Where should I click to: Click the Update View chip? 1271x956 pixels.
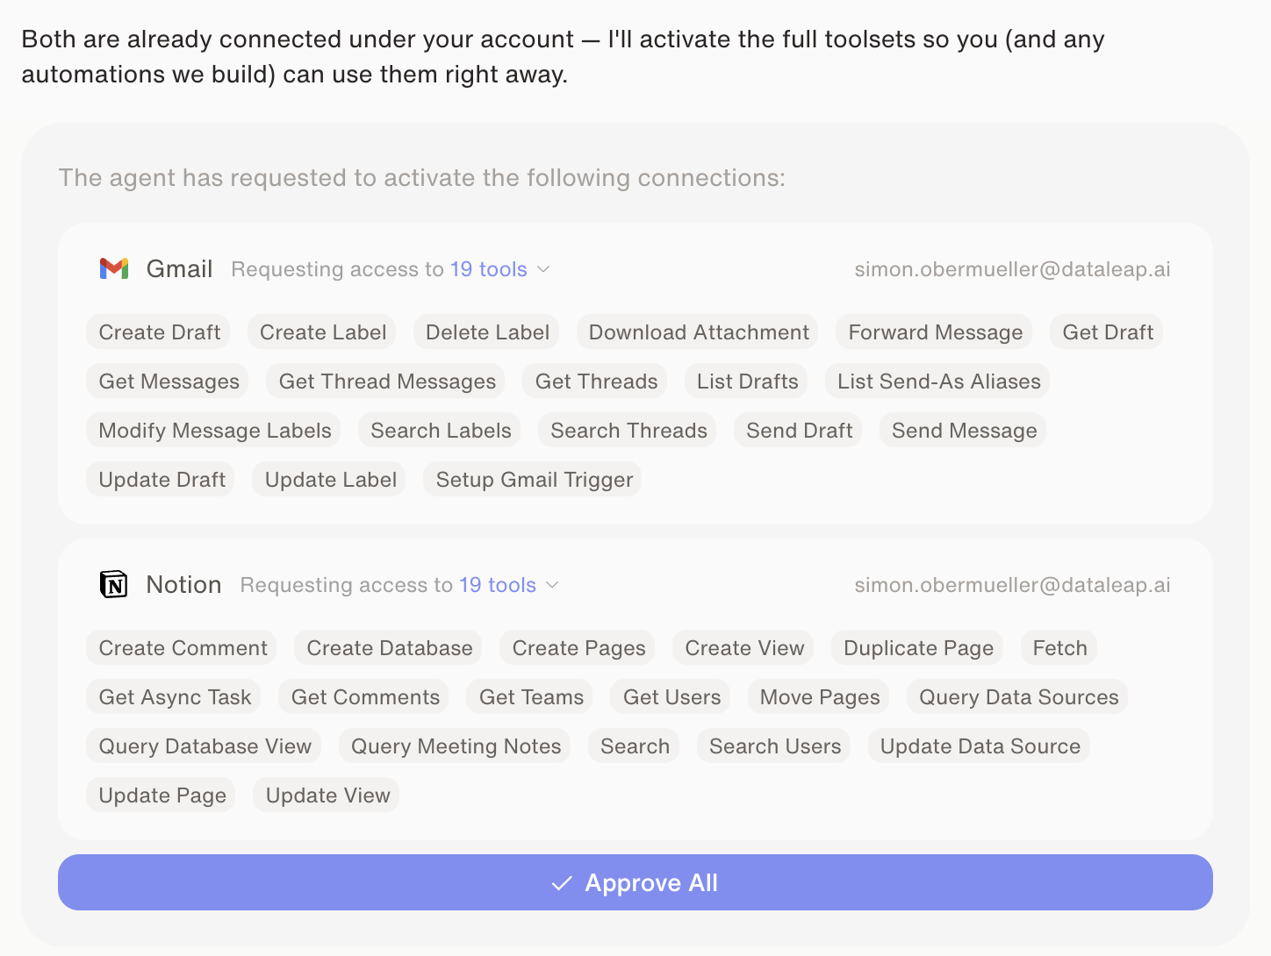[327, 795]
